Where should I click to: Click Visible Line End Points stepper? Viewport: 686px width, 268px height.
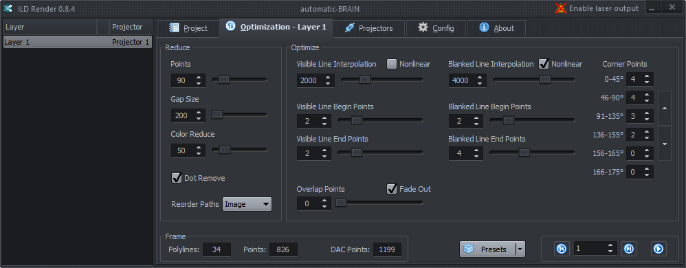(x=313, y=153)
